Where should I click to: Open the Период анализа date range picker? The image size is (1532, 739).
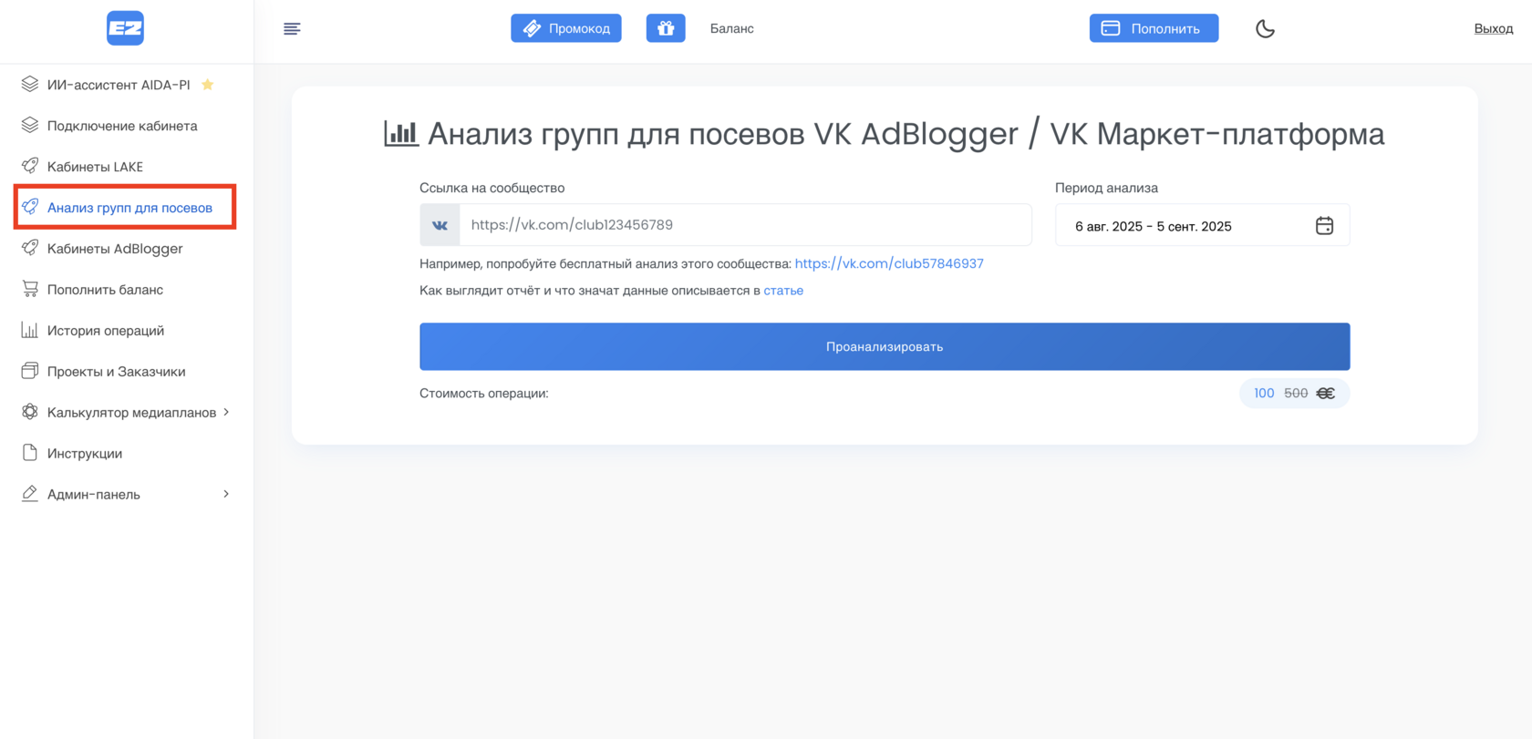coord(1202,225)
